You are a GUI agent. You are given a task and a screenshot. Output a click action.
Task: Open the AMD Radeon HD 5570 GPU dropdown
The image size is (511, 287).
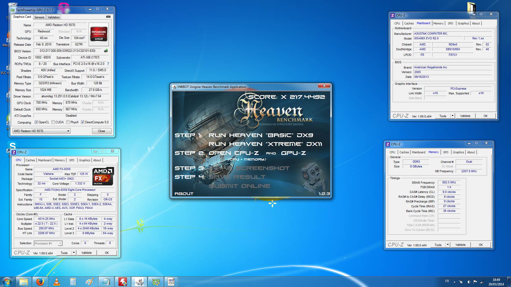41,131
